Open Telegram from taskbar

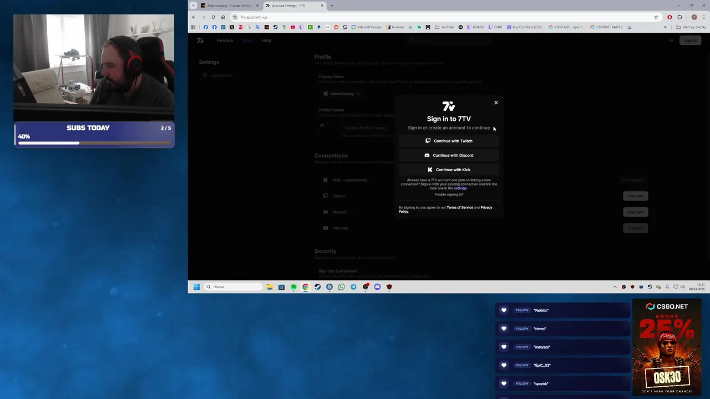click(x=353, y=287)
